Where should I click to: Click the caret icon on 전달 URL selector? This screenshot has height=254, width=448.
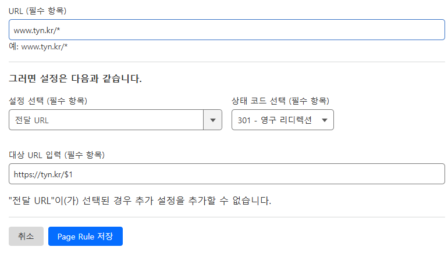(212, 120)
